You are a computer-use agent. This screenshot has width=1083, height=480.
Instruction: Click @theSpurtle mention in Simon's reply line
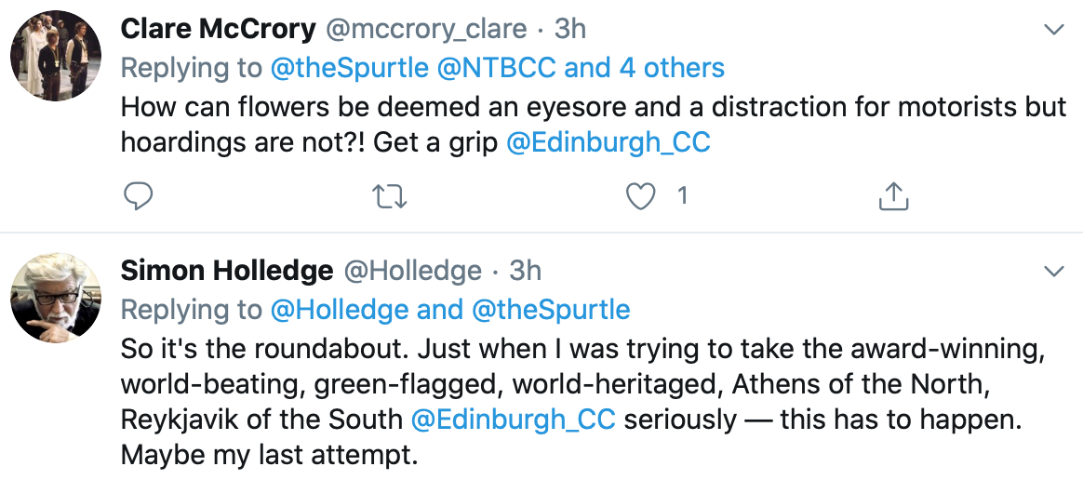[551, 310]
